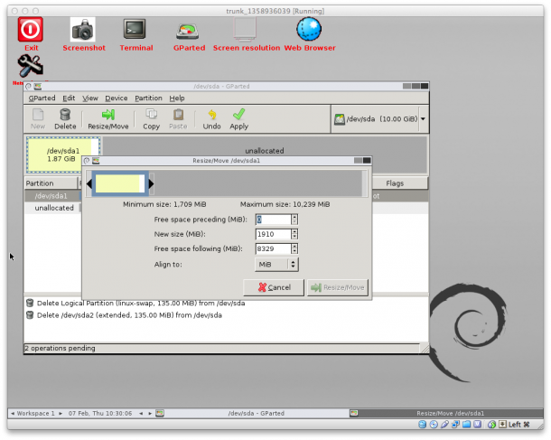Click the New partition toolbar icon

click(38, 115)
